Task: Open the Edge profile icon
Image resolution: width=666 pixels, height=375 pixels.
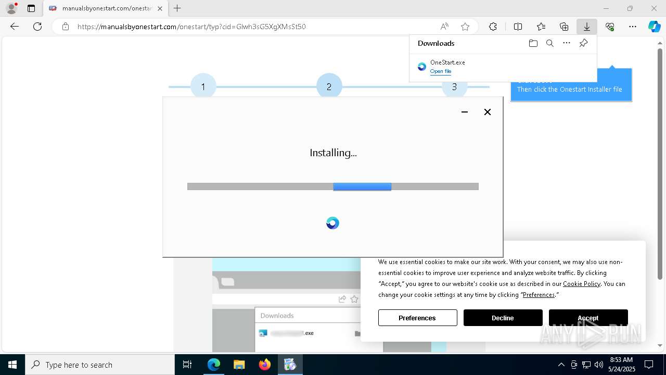Action: point(11,8)
